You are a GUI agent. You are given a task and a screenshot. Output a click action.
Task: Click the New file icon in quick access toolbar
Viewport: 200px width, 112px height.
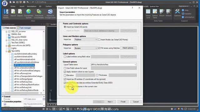click(10, 2)
